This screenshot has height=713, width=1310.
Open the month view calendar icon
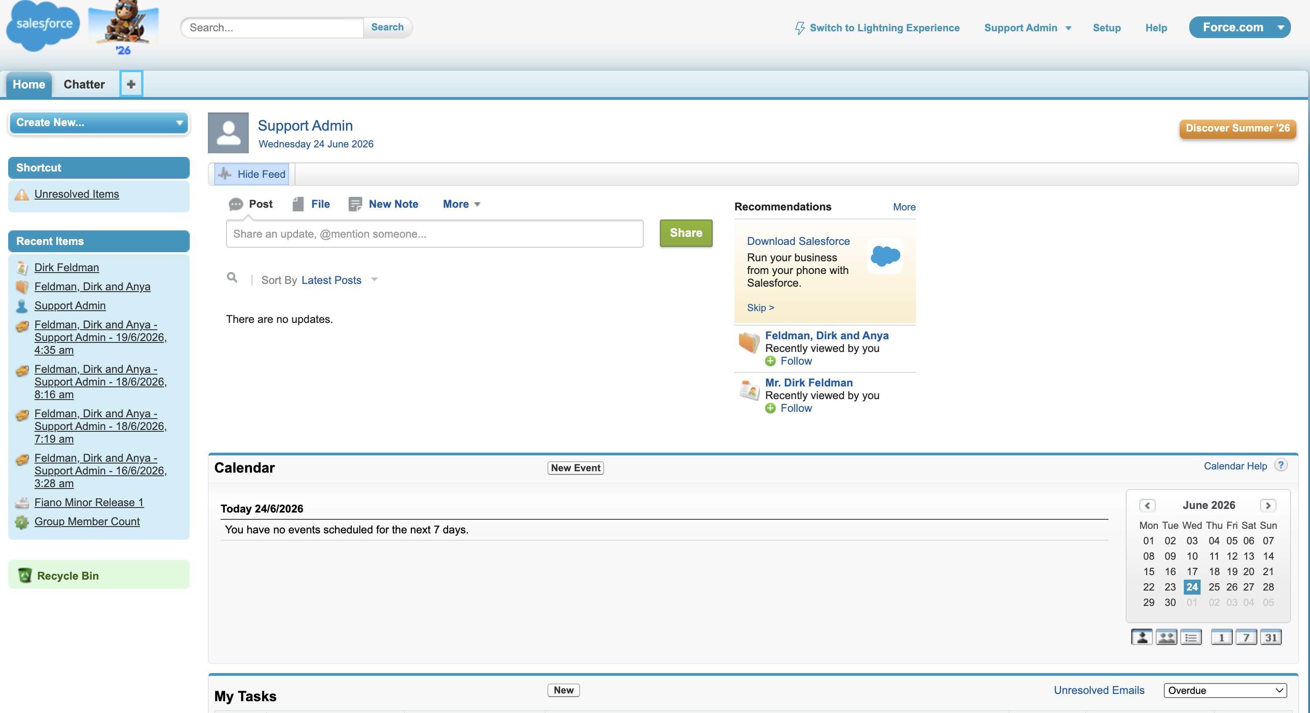[1271, 637]
